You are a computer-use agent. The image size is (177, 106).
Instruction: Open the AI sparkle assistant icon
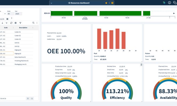164,3
